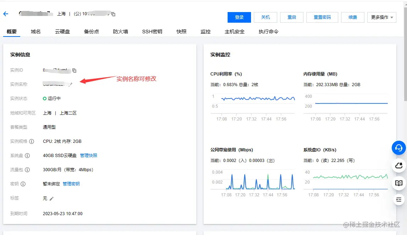Image resolution: width=407 pixels, height=235 pixels.
Task: Select the 通用型 package type value
Action: pos(49,127)
